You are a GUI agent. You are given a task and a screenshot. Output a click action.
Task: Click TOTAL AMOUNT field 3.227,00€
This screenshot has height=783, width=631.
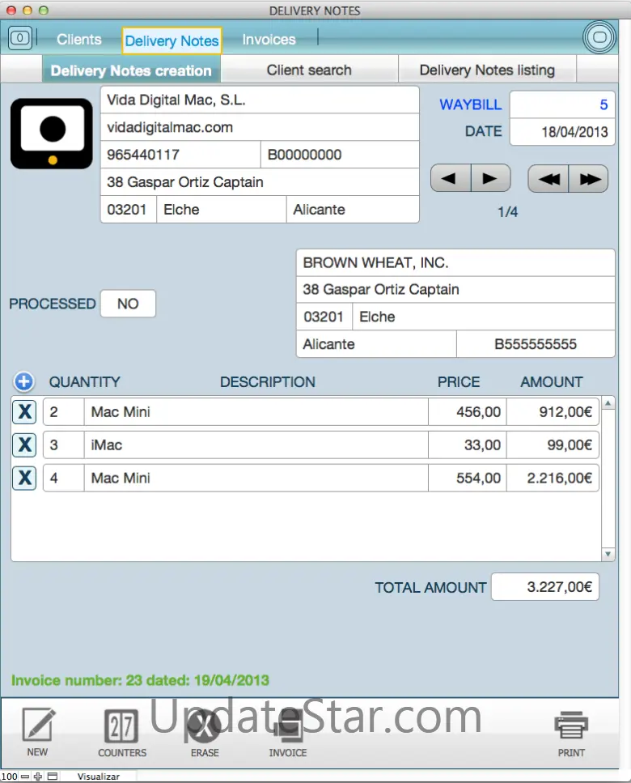coord(545,587)
